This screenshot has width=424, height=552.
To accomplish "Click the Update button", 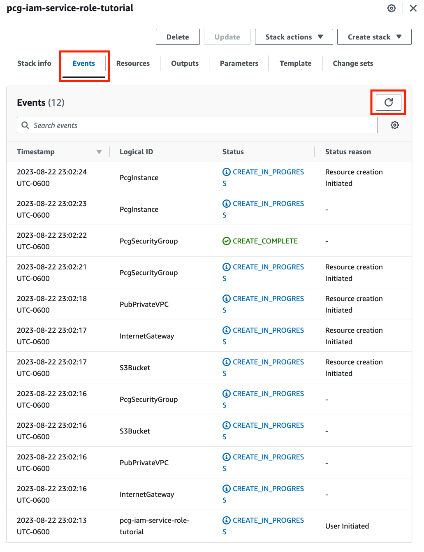I will (227, 37).
